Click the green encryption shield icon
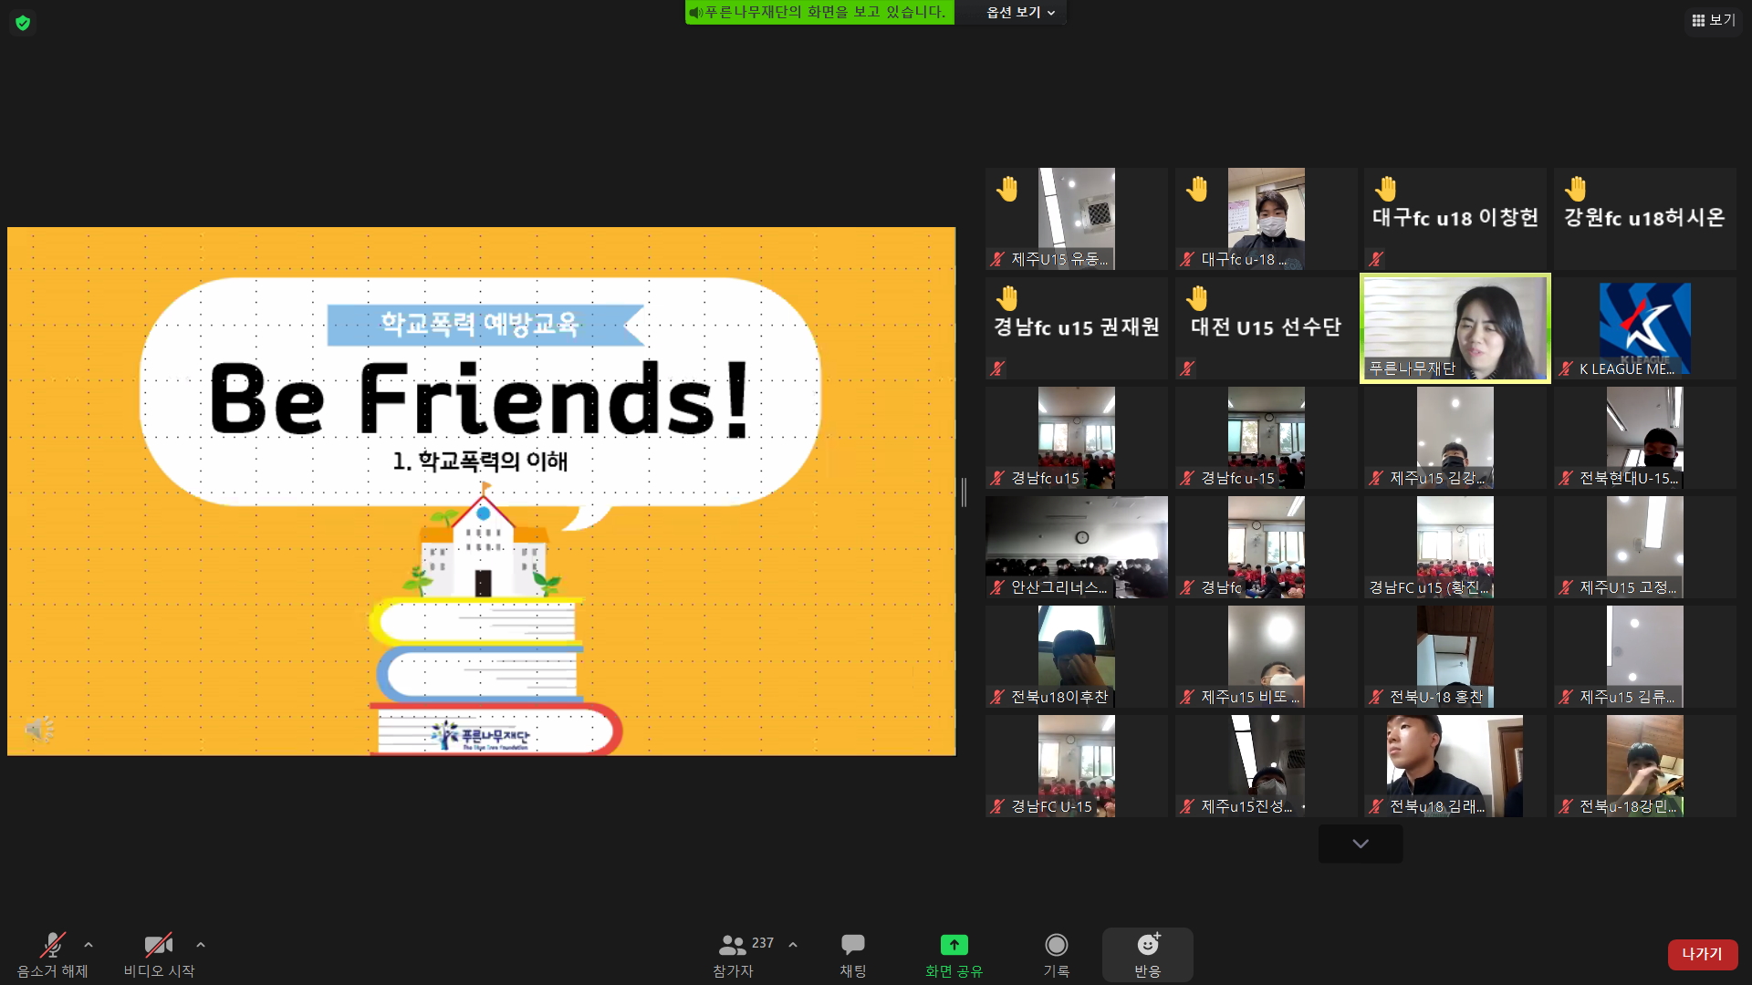 [23, 23]
